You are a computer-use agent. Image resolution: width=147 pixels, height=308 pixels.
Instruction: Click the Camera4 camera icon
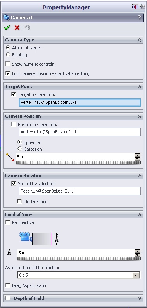pos(7,17)
